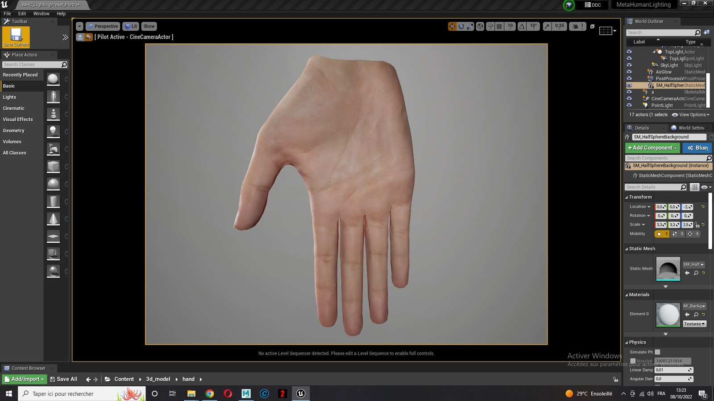Image resolution: width=714 pixels, height=401 pixels.
Task: Click the Save All button
Action: (64, 379)
